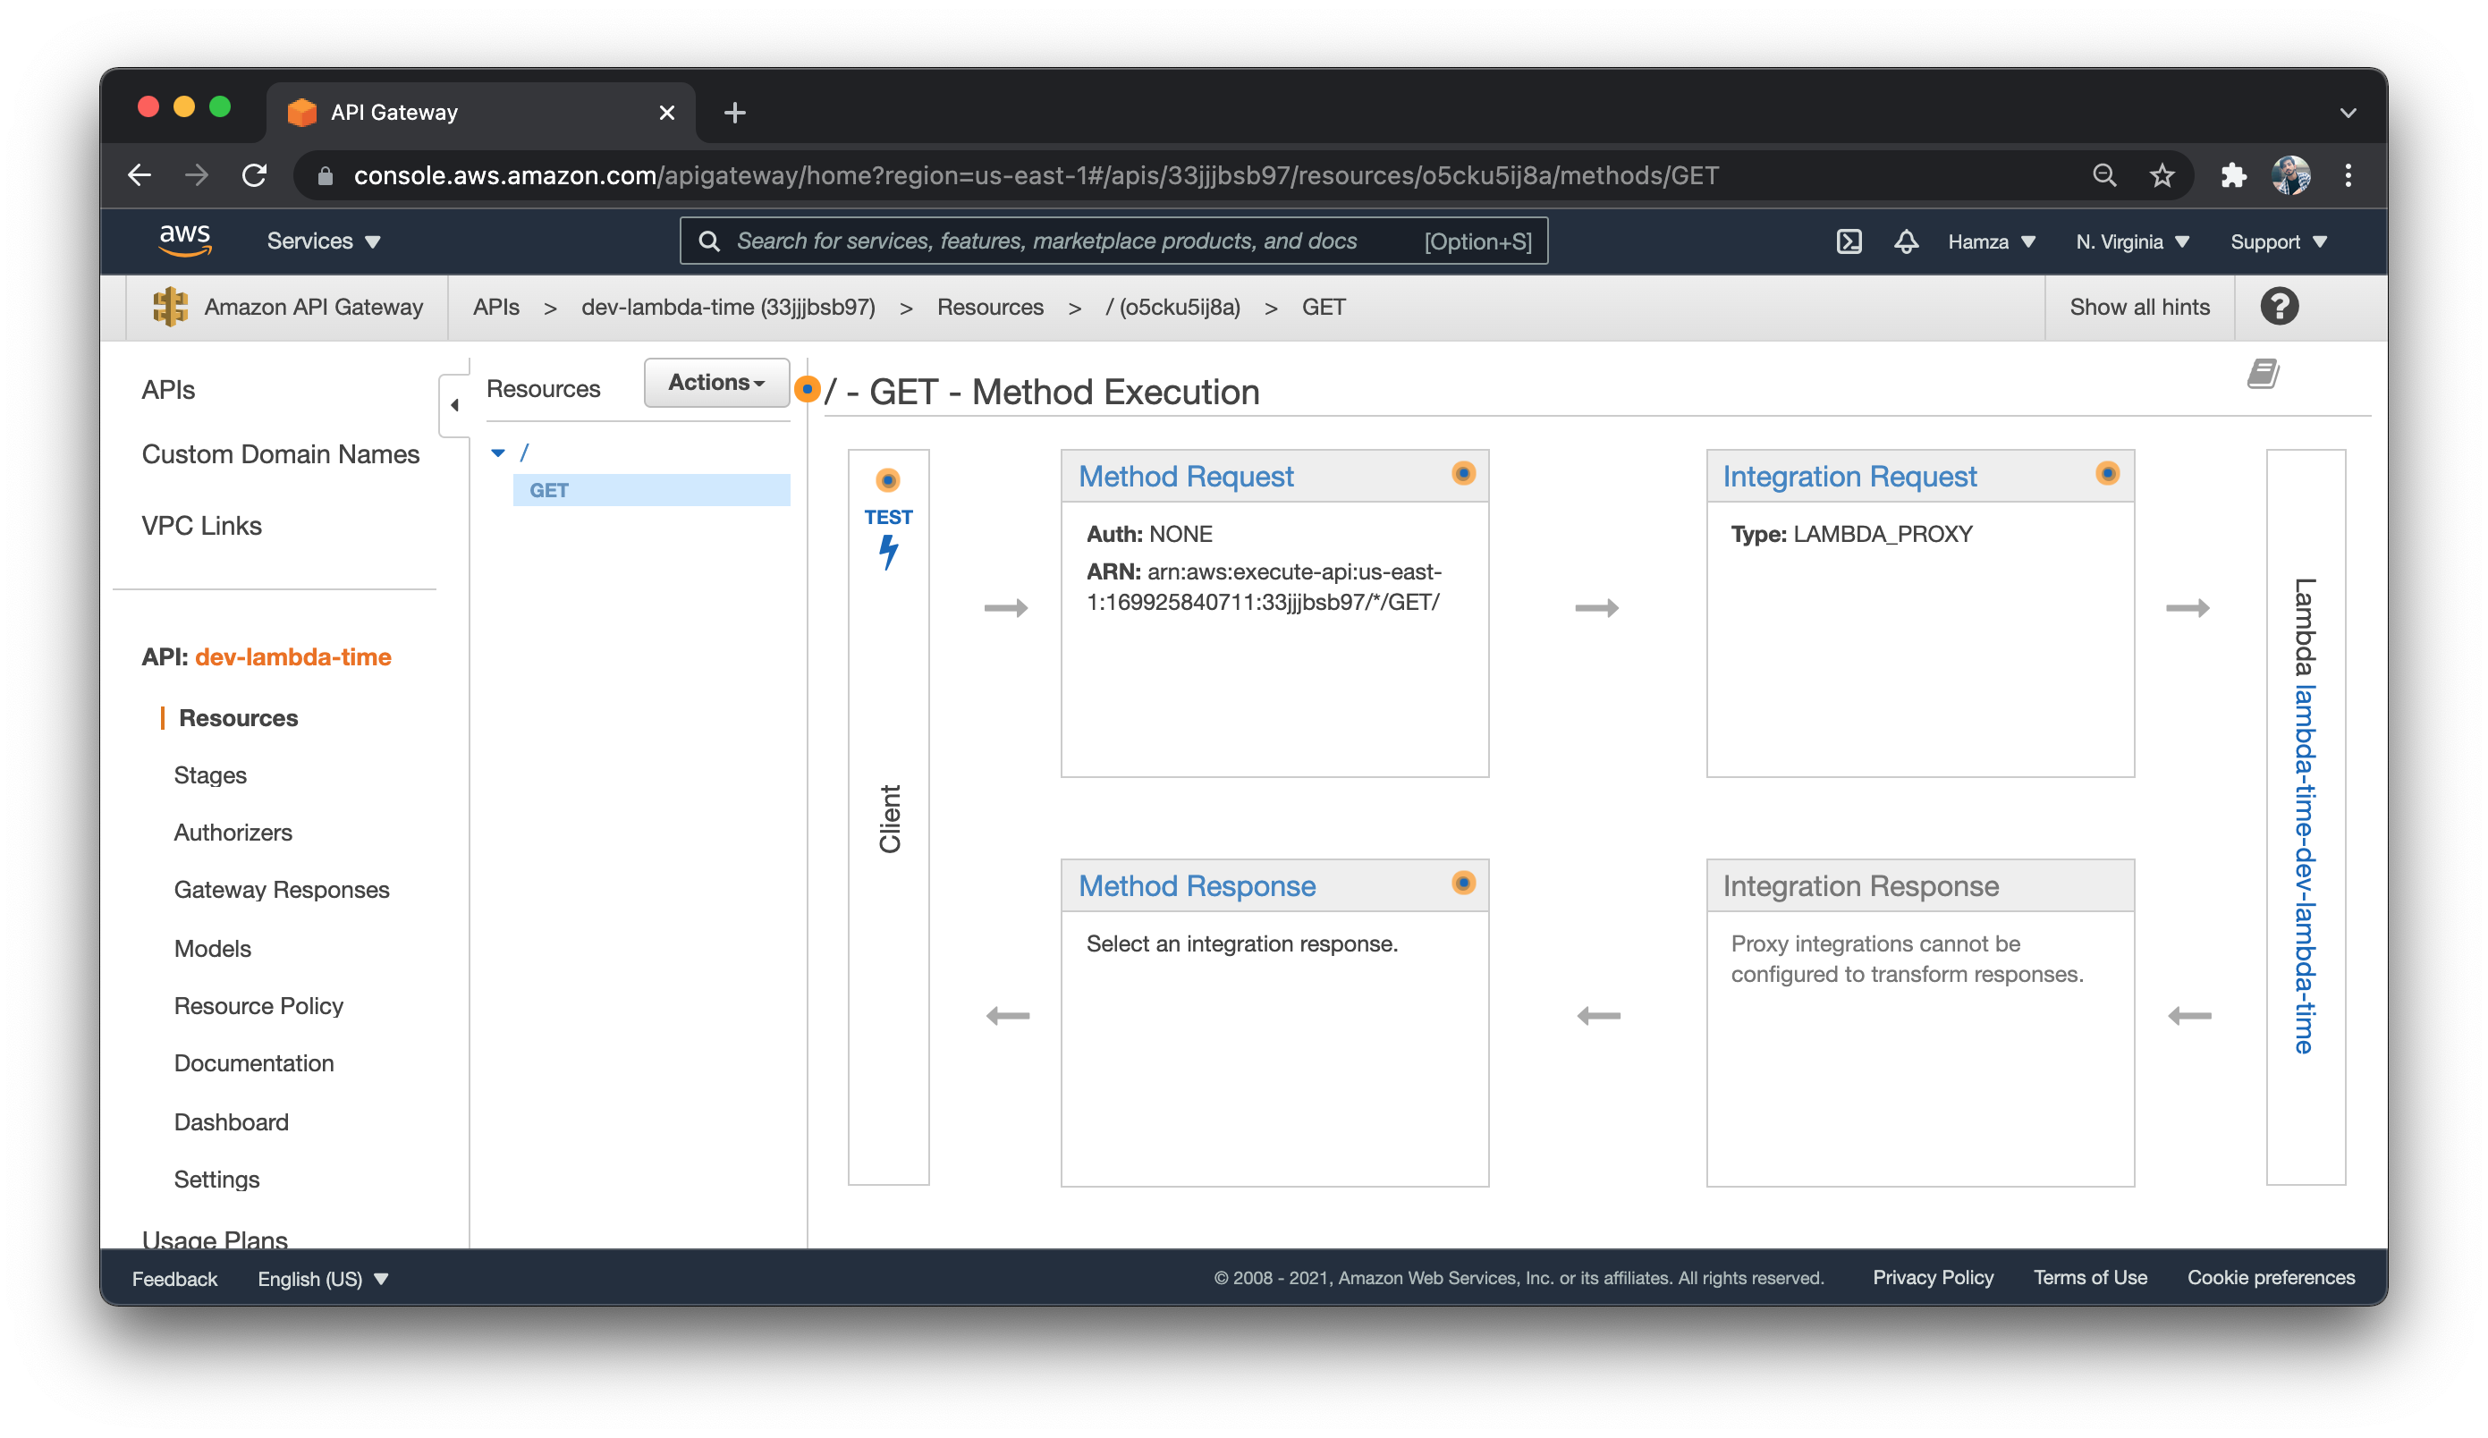Open AWS CloudShell icon
The width and height of the screenshot is (2488, 1438).
(1849, 241)
